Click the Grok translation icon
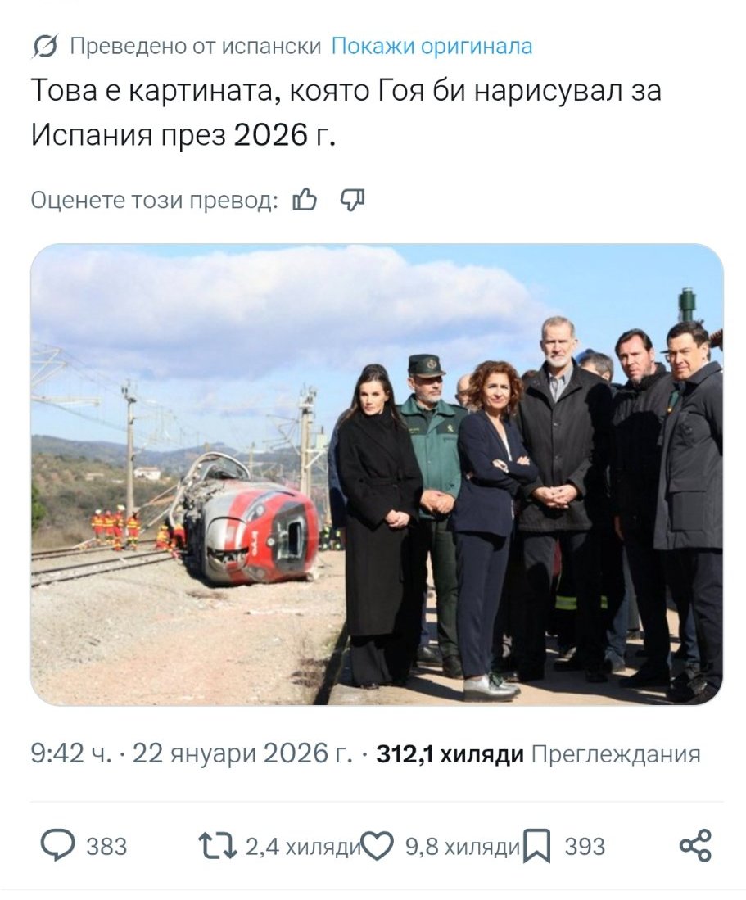The height and width of the screenshot is (900, 746). pos(44,47)
